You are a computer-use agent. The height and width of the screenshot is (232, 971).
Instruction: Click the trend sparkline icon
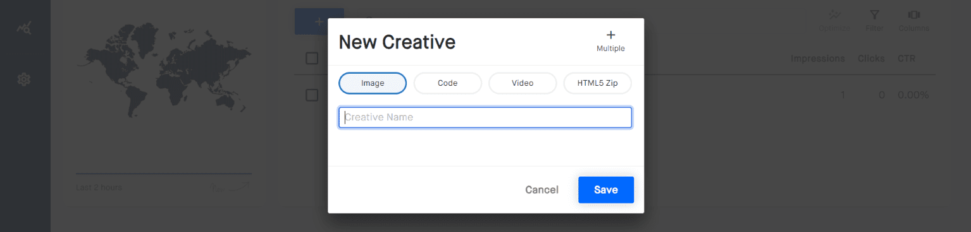(230, 187)
